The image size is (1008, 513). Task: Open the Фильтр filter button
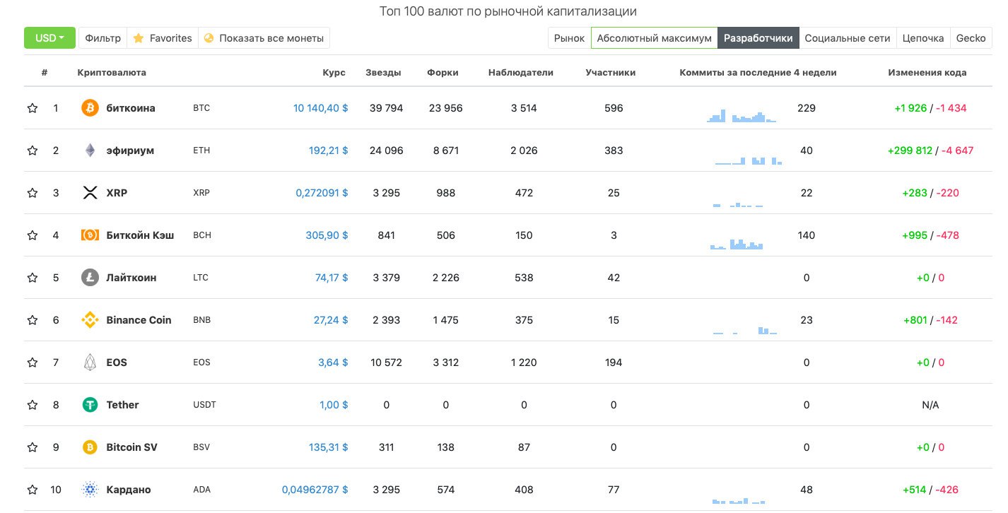102,38
